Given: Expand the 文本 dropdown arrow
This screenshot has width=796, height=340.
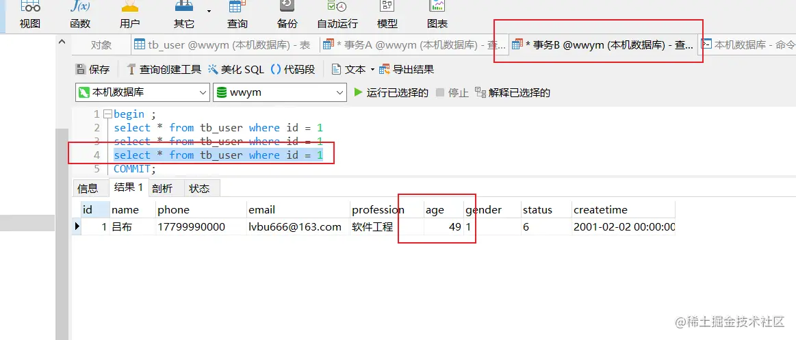Looking at the screenshot, I should (x=372, y=70).
